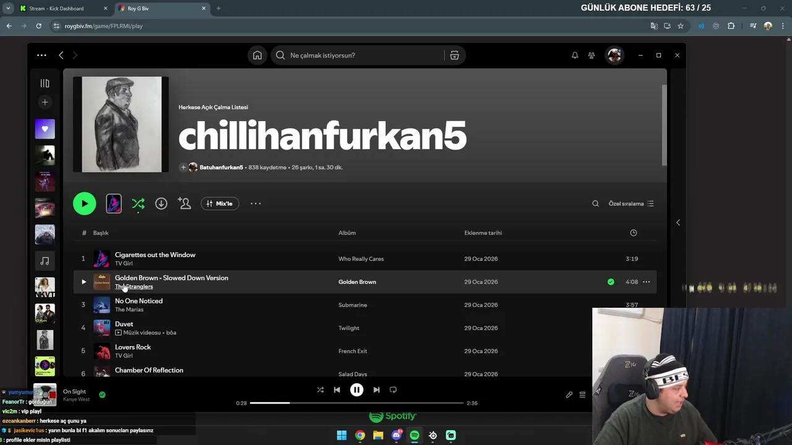Open the Özel sıralama sort dropdown
The height and width of the screenshot is (445, 792).
(x=631, y=204)
